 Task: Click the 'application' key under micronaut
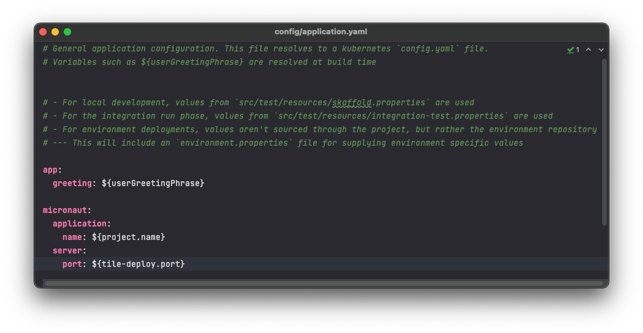coord(80,223)
